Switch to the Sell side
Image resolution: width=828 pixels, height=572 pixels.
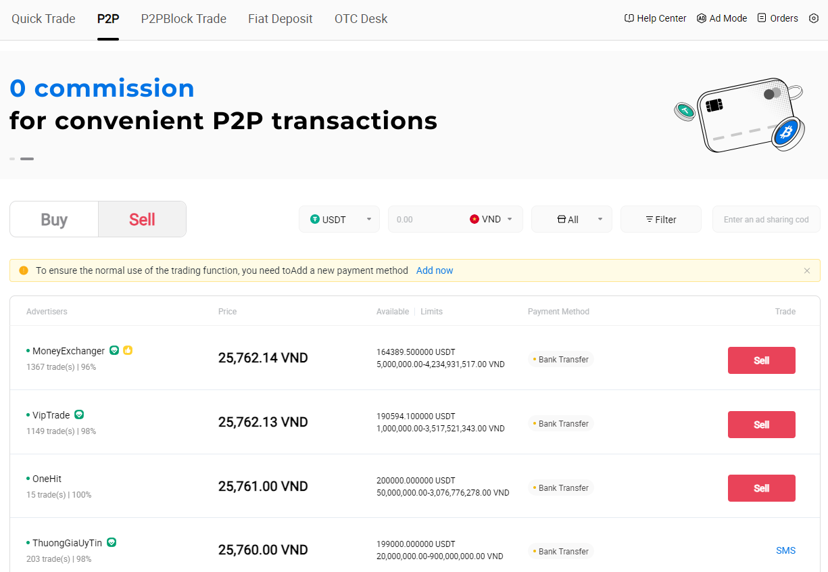point(142,219)
